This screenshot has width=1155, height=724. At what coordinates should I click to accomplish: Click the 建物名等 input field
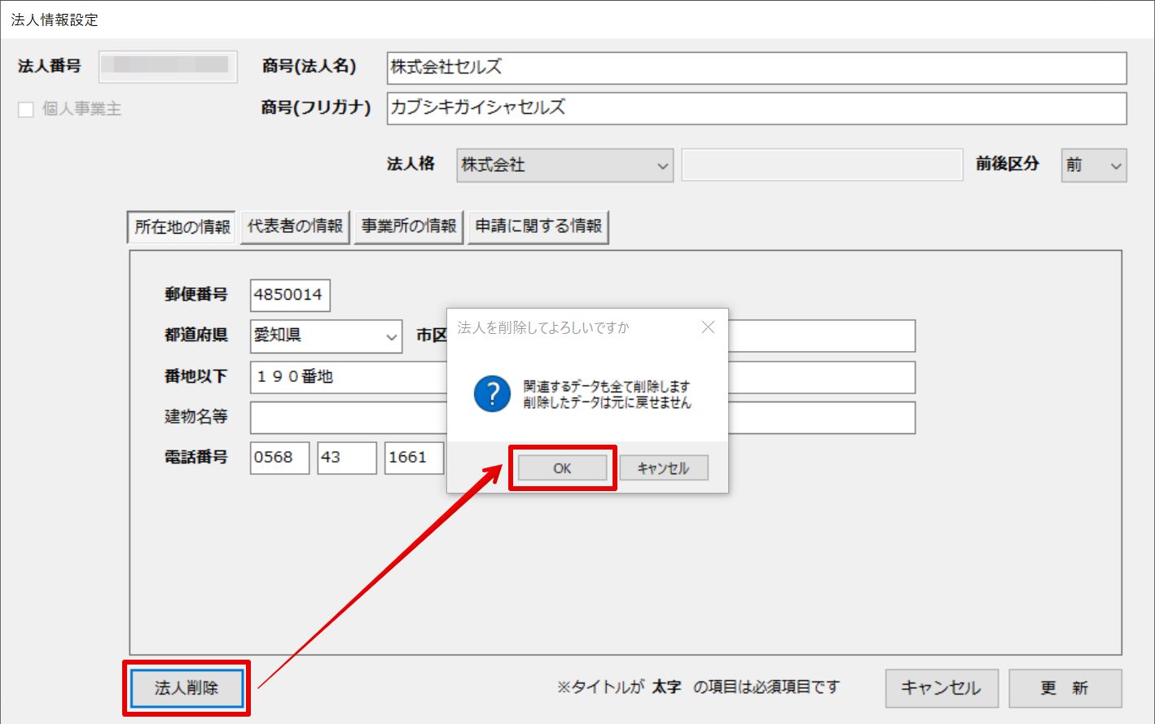(349, 418)
